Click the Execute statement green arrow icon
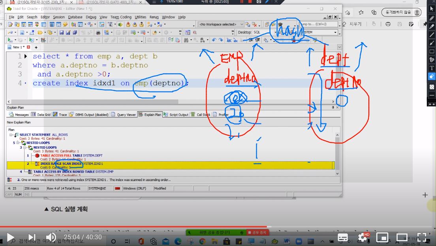Image resolution: width=436 pixels, height=246 pixels. coord(10,40)
